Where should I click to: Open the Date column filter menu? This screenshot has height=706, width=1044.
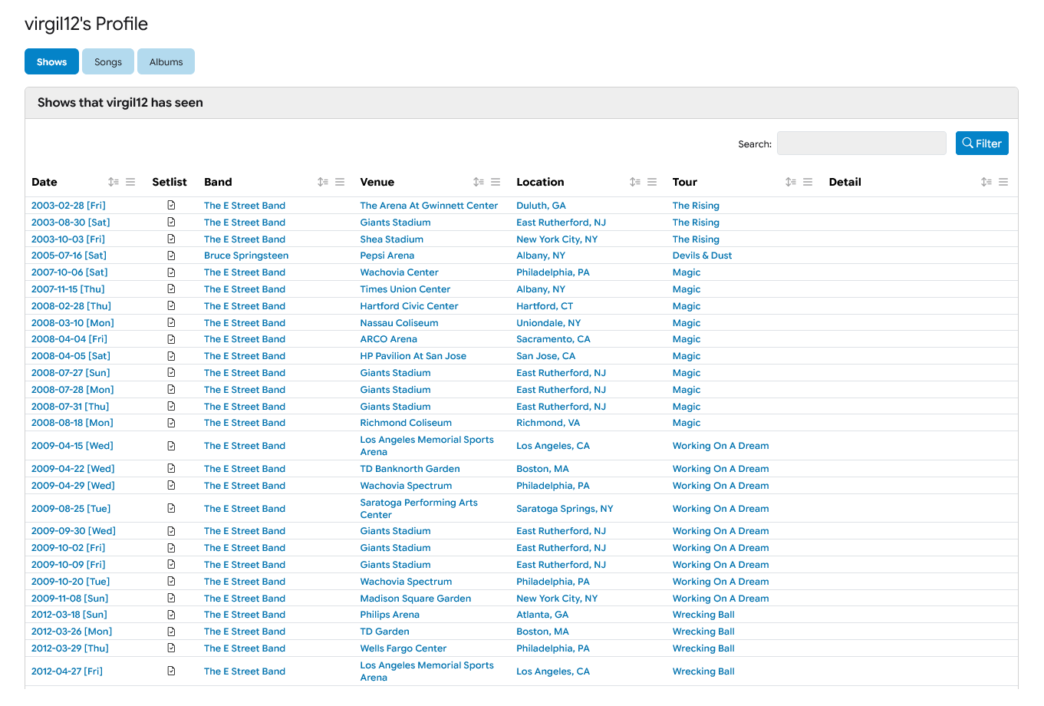click(130, 182)
